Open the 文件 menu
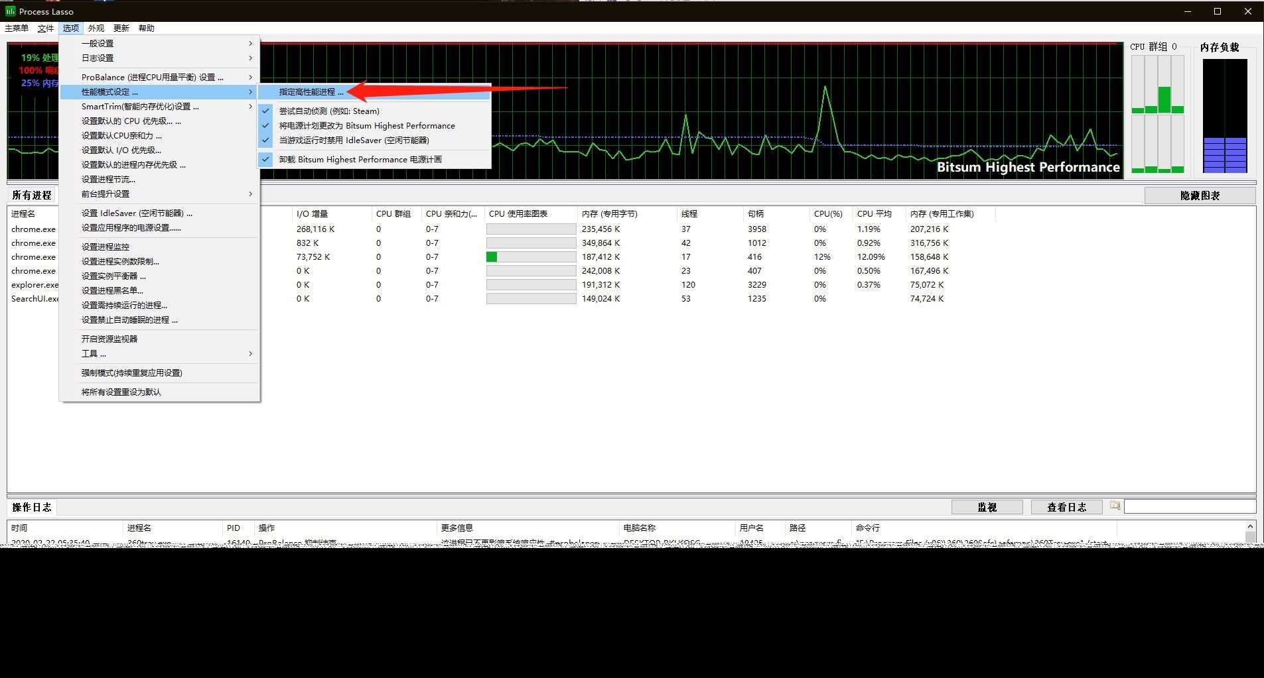The image size is (1264, 678). point(46,28)
